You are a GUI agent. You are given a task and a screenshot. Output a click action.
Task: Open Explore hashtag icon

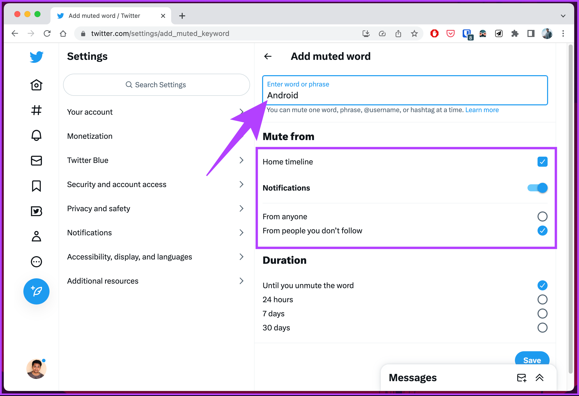36,110
